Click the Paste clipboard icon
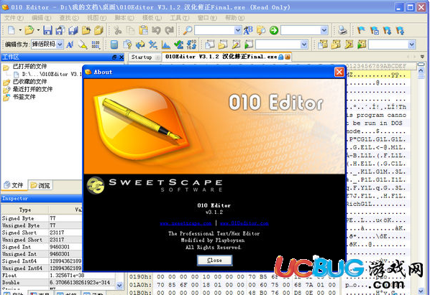The height and width of the screenshot is (295, 430). tap(143, 30)
